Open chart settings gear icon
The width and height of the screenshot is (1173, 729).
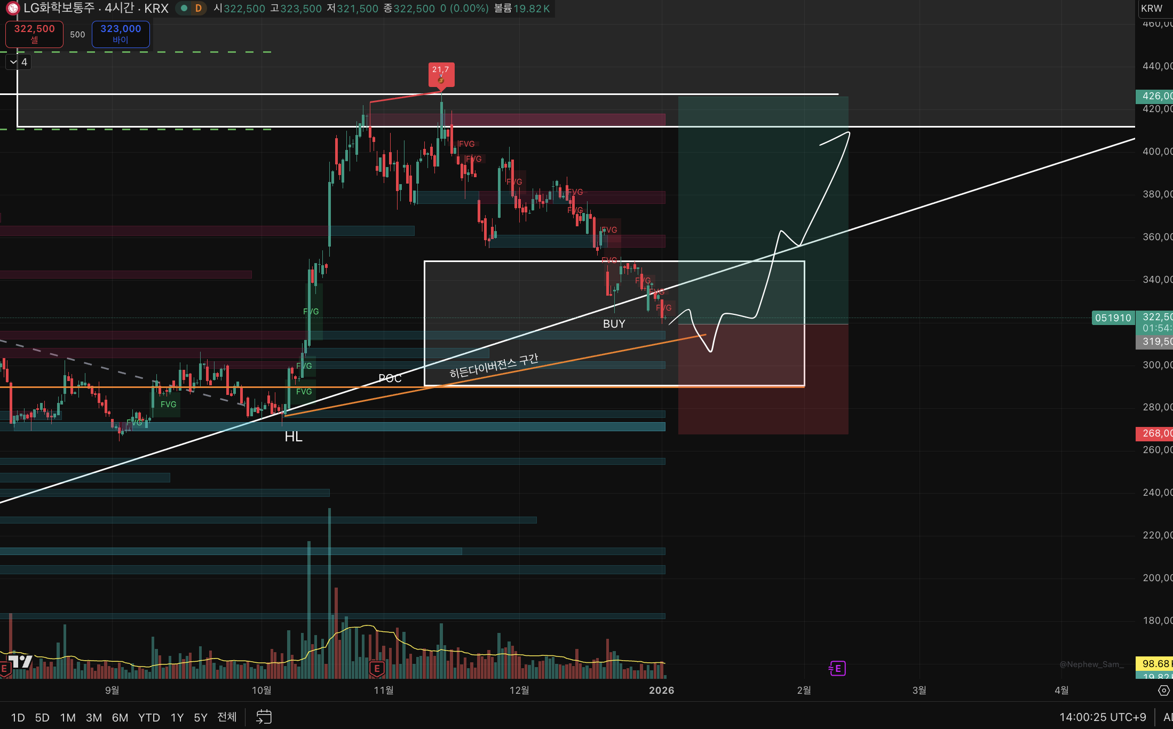(1163, 691)
